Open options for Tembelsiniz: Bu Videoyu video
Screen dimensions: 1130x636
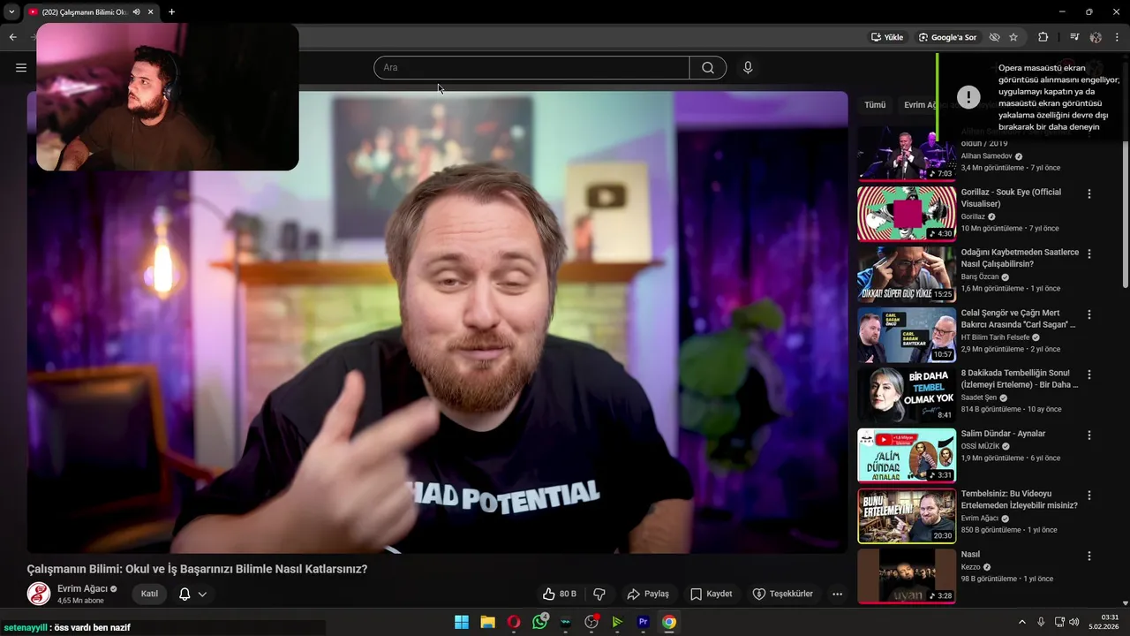point(1089,495)
